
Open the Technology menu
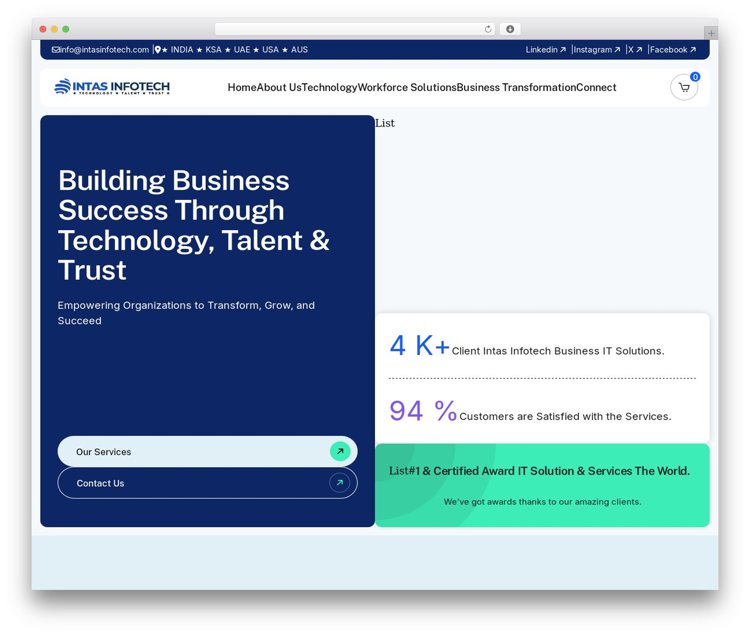[x=329, y=87]
